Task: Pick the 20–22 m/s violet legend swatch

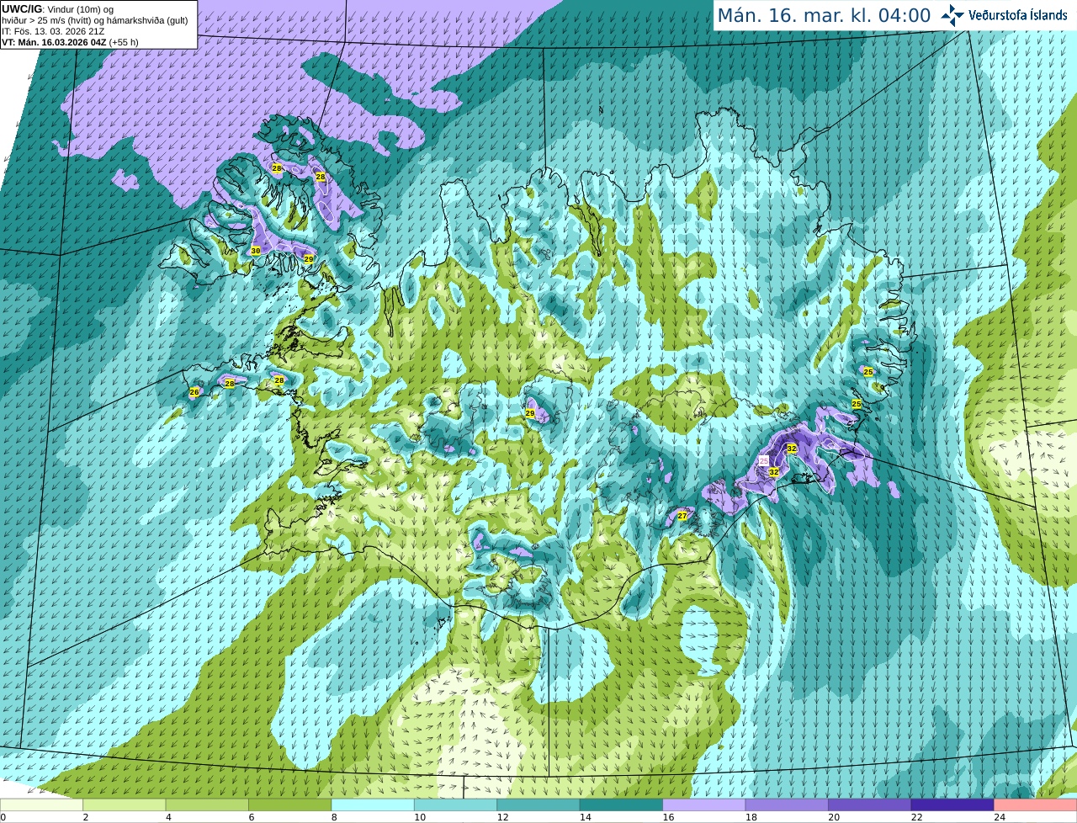Action: (x=870, y=804)
